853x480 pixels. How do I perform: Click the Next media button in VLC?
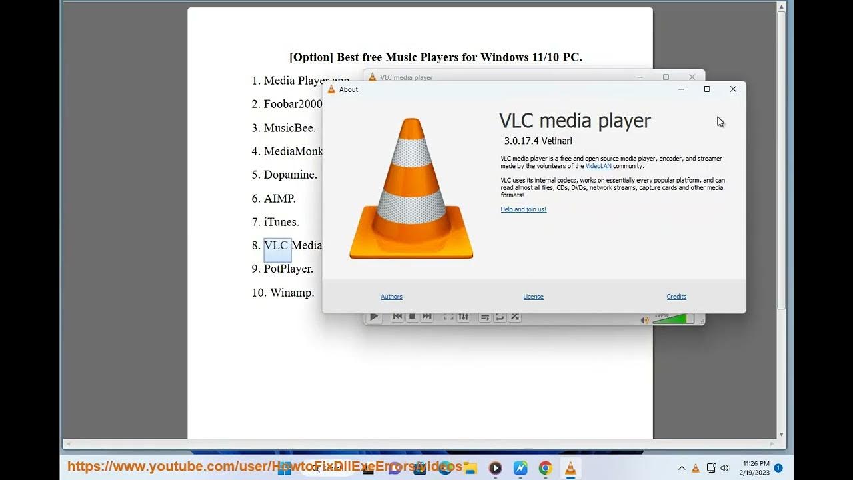pyautogui.click(x=427, y=317)
